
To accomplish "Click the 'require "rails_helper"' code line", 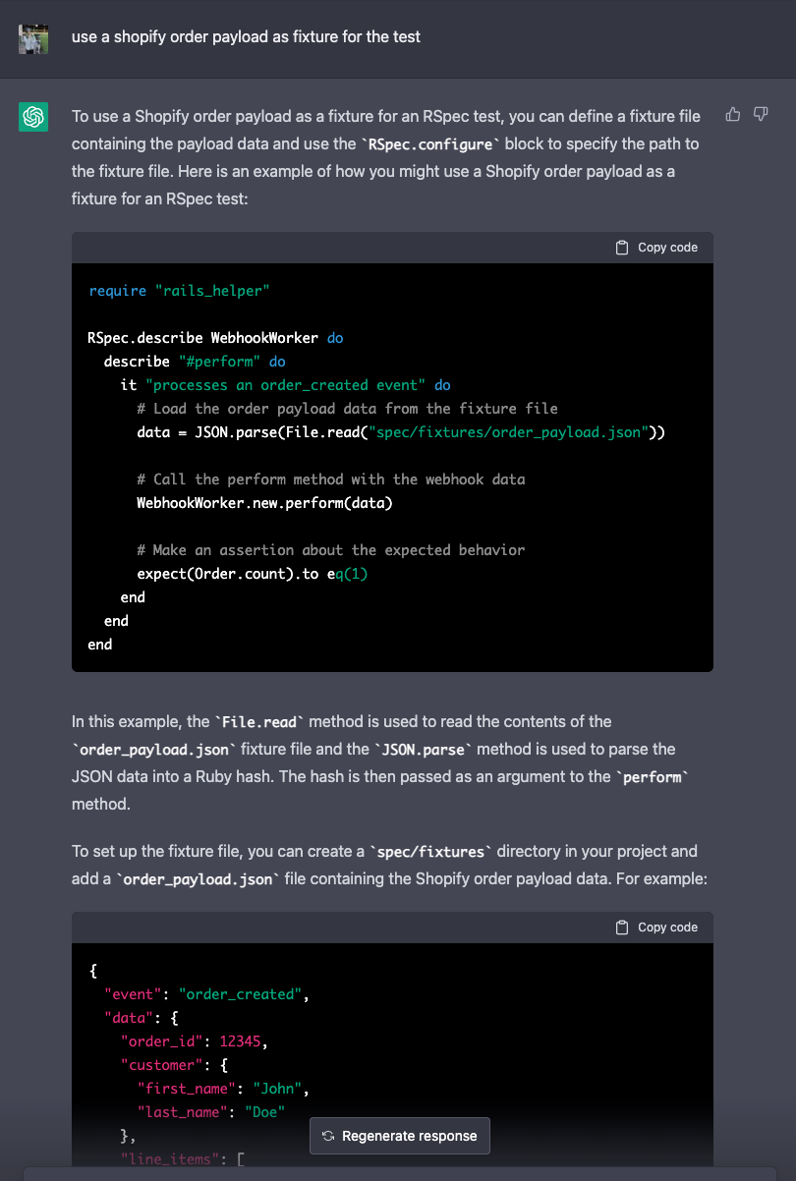I will tap(179, 291).
